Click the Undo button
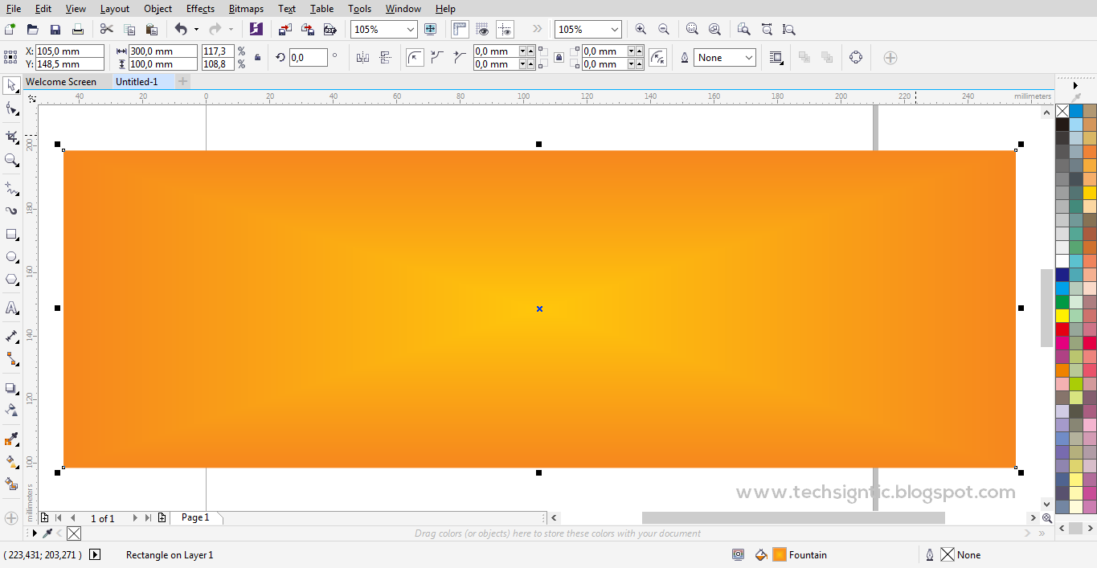Screen dimensions: 1097x568 [180, 29]
